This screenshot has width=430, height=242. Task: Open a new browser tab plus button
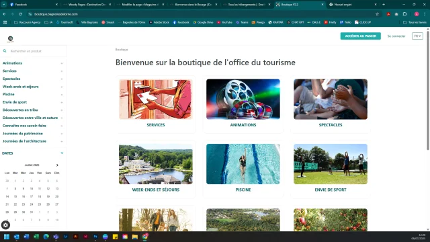point(384,5)
